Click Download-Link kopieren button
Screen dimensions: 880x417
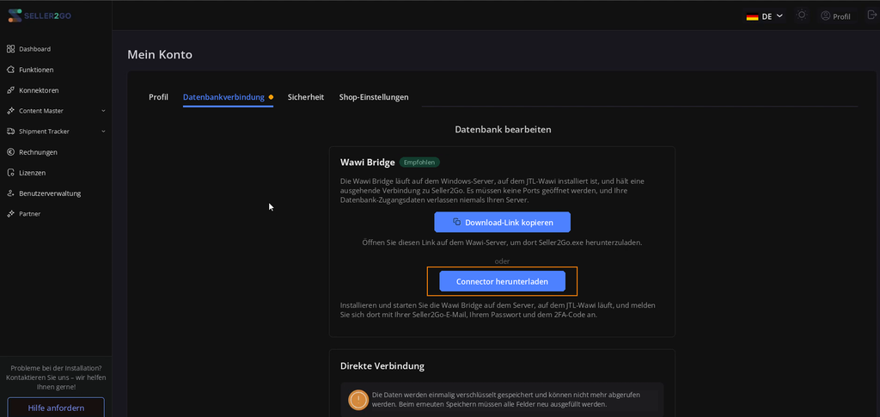502,222
